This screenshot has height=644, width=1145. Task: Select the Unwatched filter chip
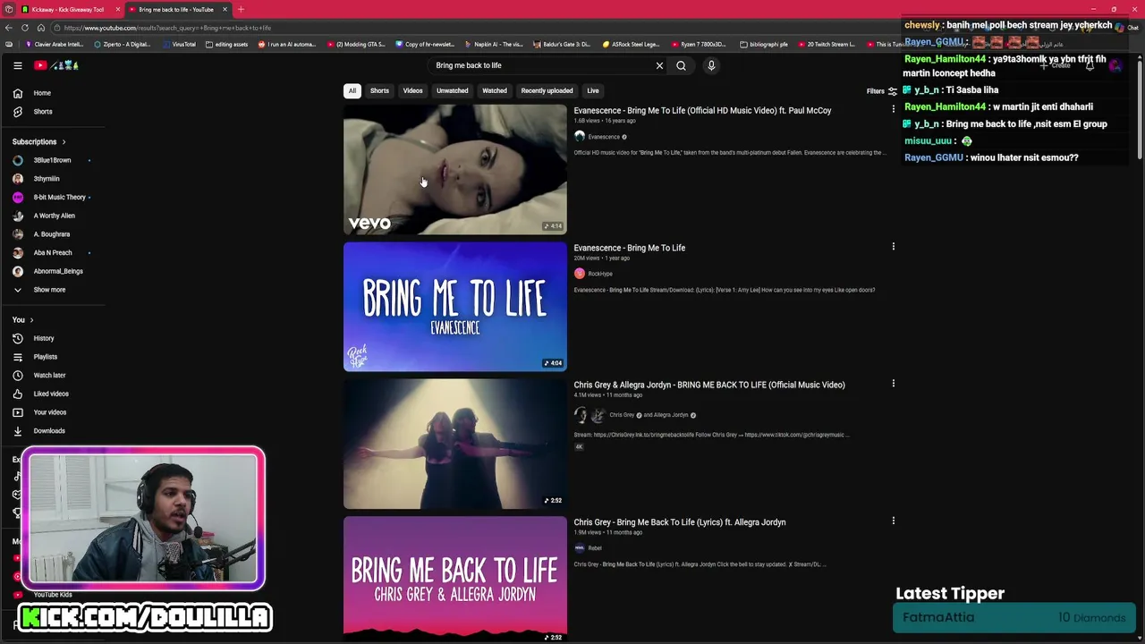click(452, 90)
